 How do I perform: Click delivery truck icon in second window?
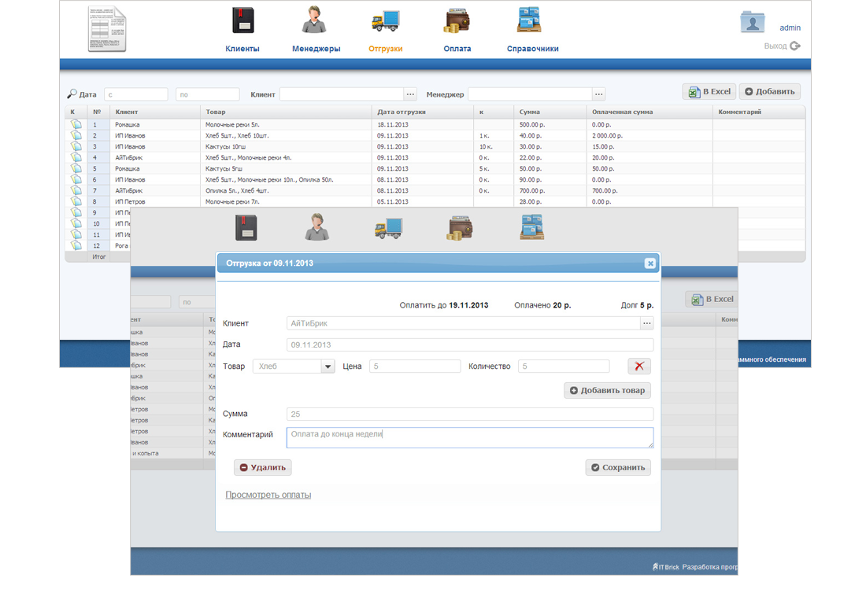click(388, 228)
